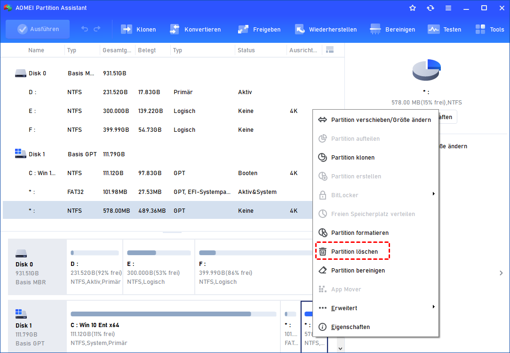The image size is (510, 353).
Task: Select D: block in Disk 0 map
Action: tap(95, 267)
